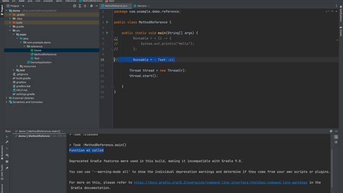Click demo [MethodReference.main()] run tab
343x193 pixels.
point(39,131)
